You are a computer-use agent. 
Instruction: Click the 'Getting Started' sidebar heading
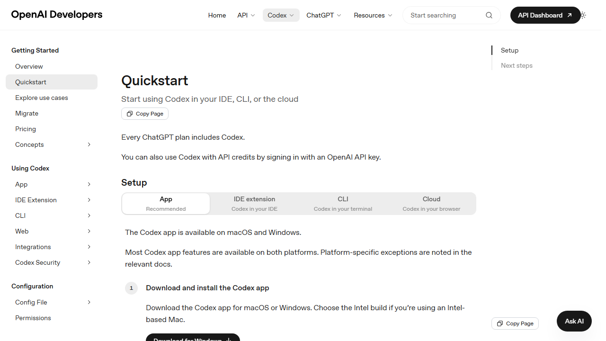(35, 50)
